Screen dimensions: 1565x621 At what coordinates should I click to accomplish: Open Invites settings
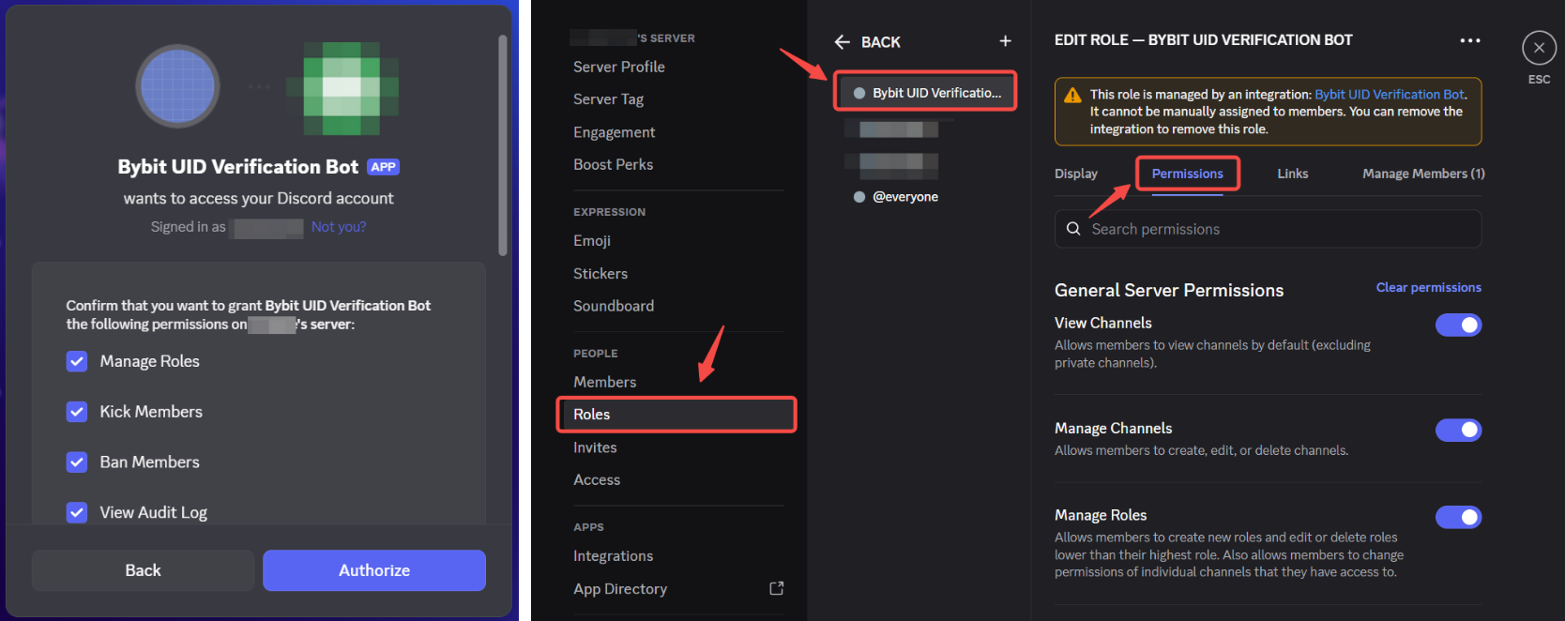tap(595, 447)
